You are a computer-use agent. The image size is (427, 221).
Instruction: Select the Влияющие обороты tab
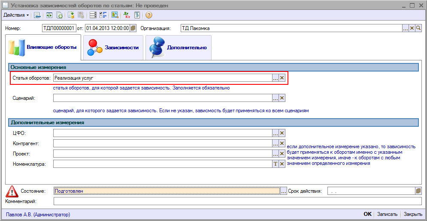[x=43, y=47]
